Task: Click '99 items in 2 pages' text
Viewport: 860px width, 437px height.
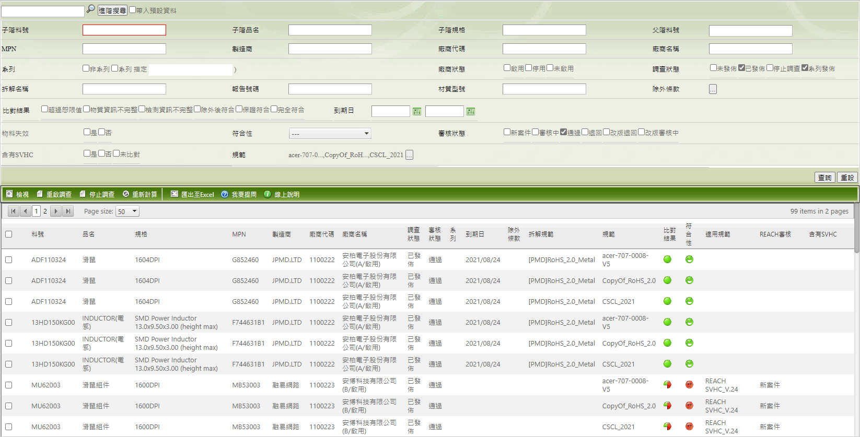Action: coord(819,211)
